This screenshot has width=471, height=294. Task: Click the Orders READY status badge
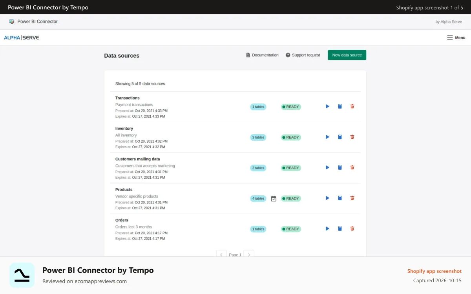tap(291, 229)
